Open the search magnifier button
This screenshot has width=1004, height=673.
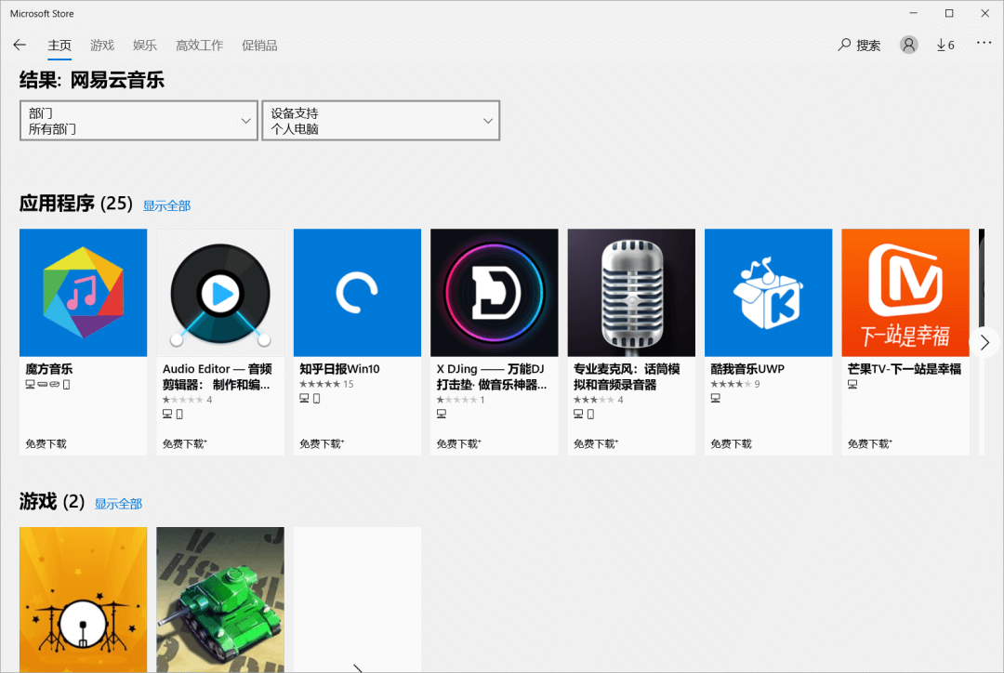click(x=859, y=45)
